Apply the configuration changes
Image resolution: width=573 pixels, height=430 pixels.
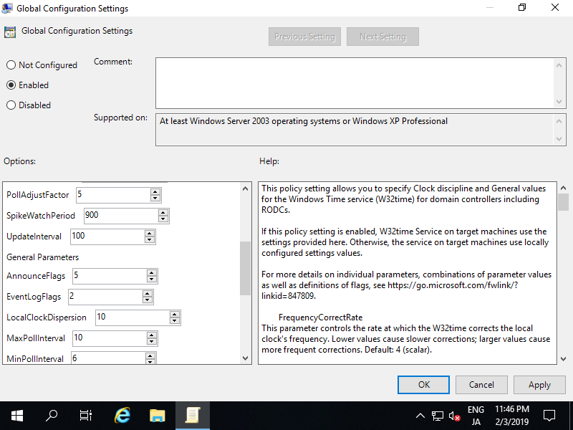[539, 385]
